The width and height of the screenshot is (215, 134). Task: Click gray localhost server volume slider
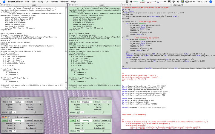(30, 112)
